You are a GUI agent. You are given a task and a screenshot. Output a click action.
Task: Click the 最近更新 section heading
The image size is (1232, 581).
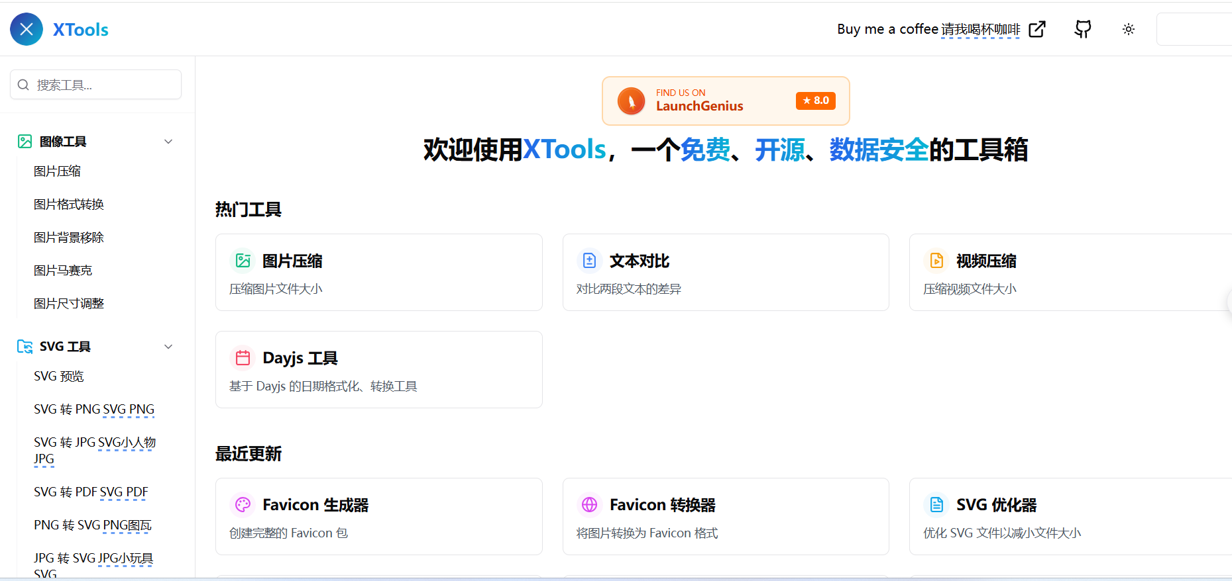(249, 454)
